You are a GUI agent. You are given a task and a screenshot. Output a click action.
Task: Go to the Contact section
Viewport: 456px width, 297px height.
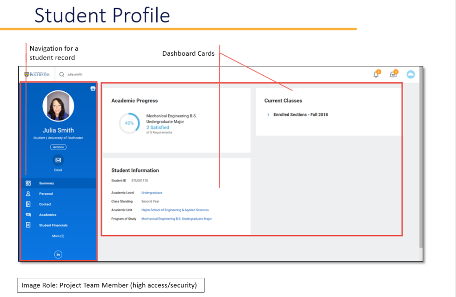point(45,204)
